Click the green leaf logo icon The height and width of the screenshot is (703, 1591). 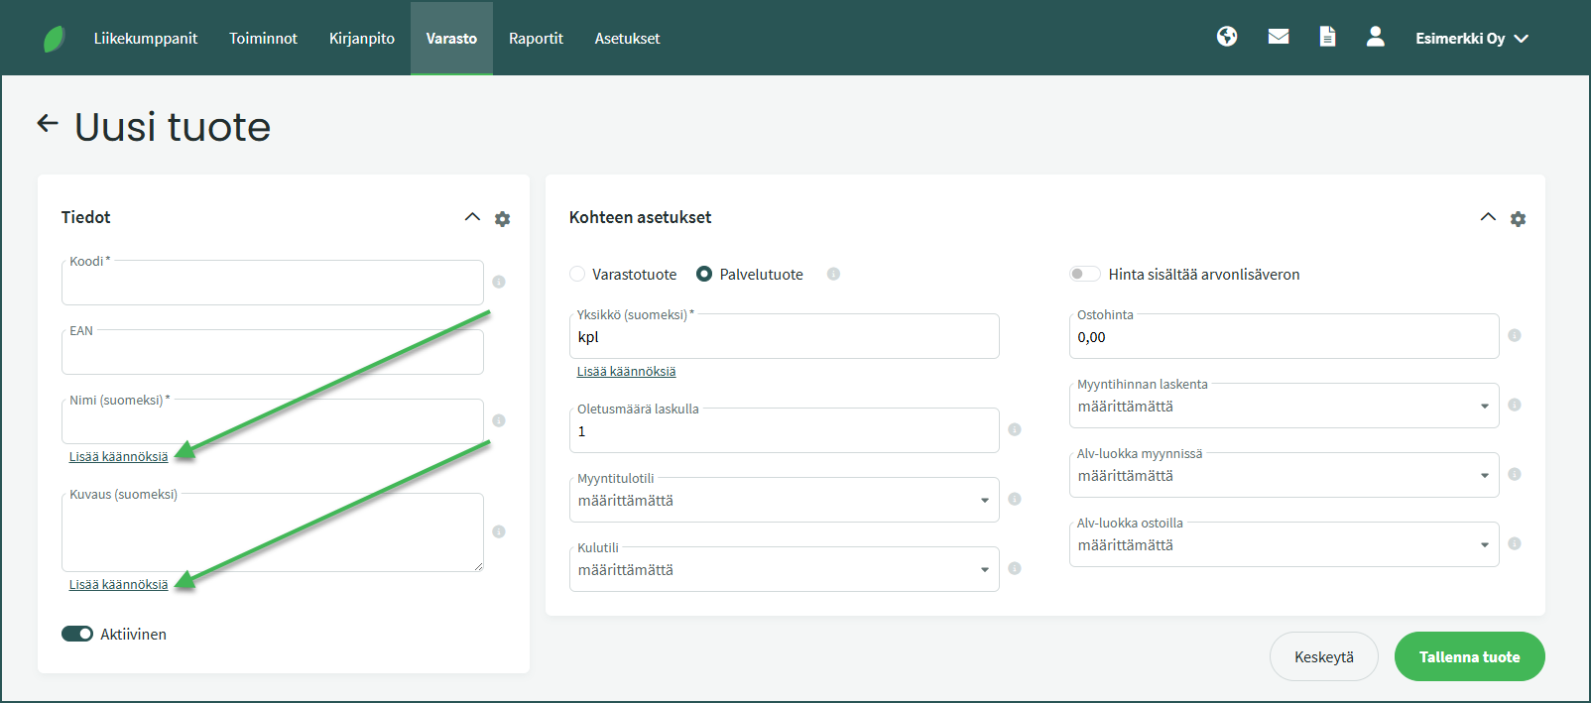tap(55, 39)
